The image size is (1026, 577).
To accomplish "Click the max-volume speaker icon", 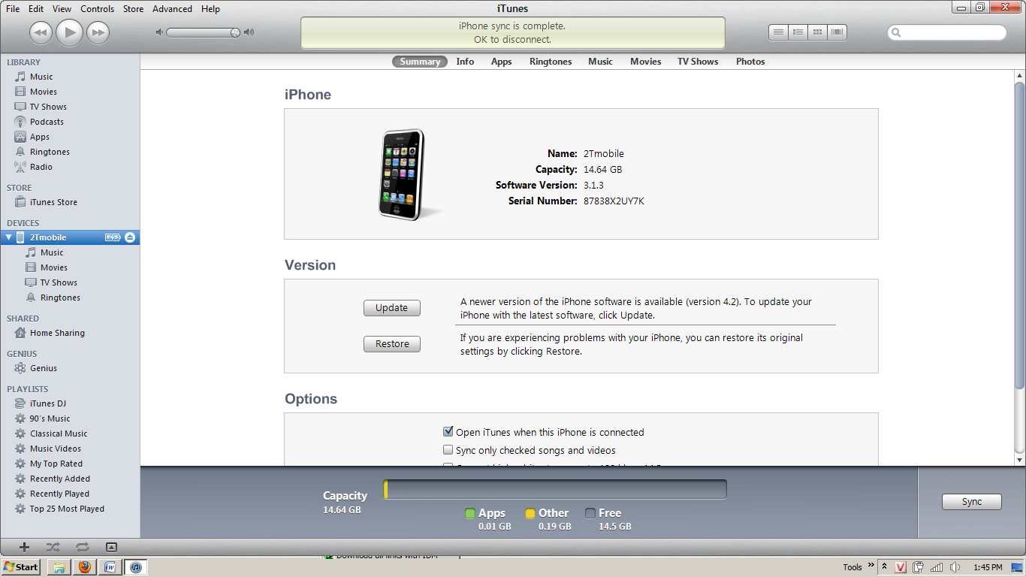I will click(249, 32).
